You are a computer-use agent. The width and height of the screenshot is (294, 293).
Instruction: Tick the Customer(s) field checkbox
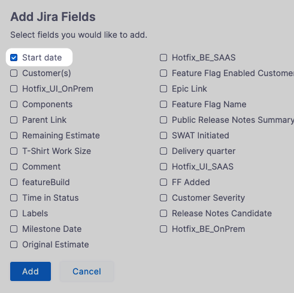[14, 73]
